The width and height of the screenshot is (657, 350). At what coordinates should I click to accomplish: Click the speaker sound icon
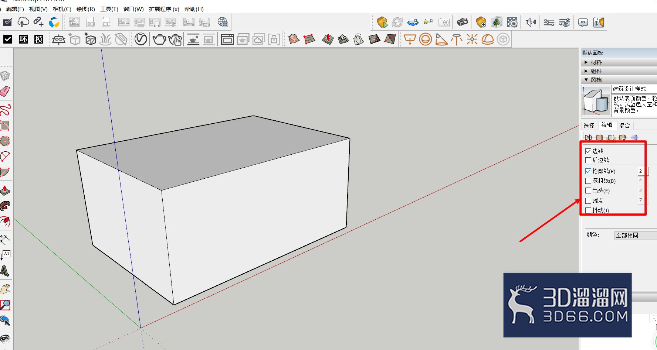[531, 23]
